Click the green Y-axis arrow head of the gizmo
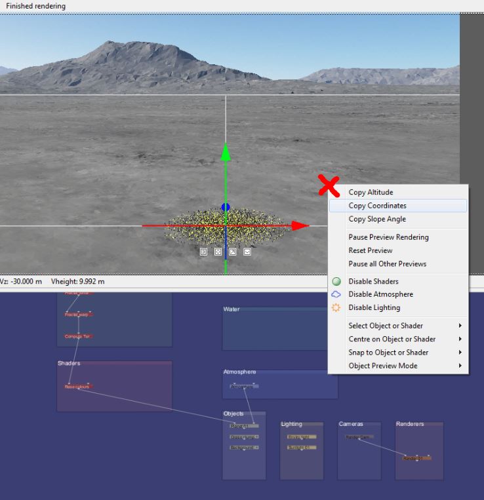Image resolution: width=484 pixels, height=500 pixels. [x=226, y=152]
